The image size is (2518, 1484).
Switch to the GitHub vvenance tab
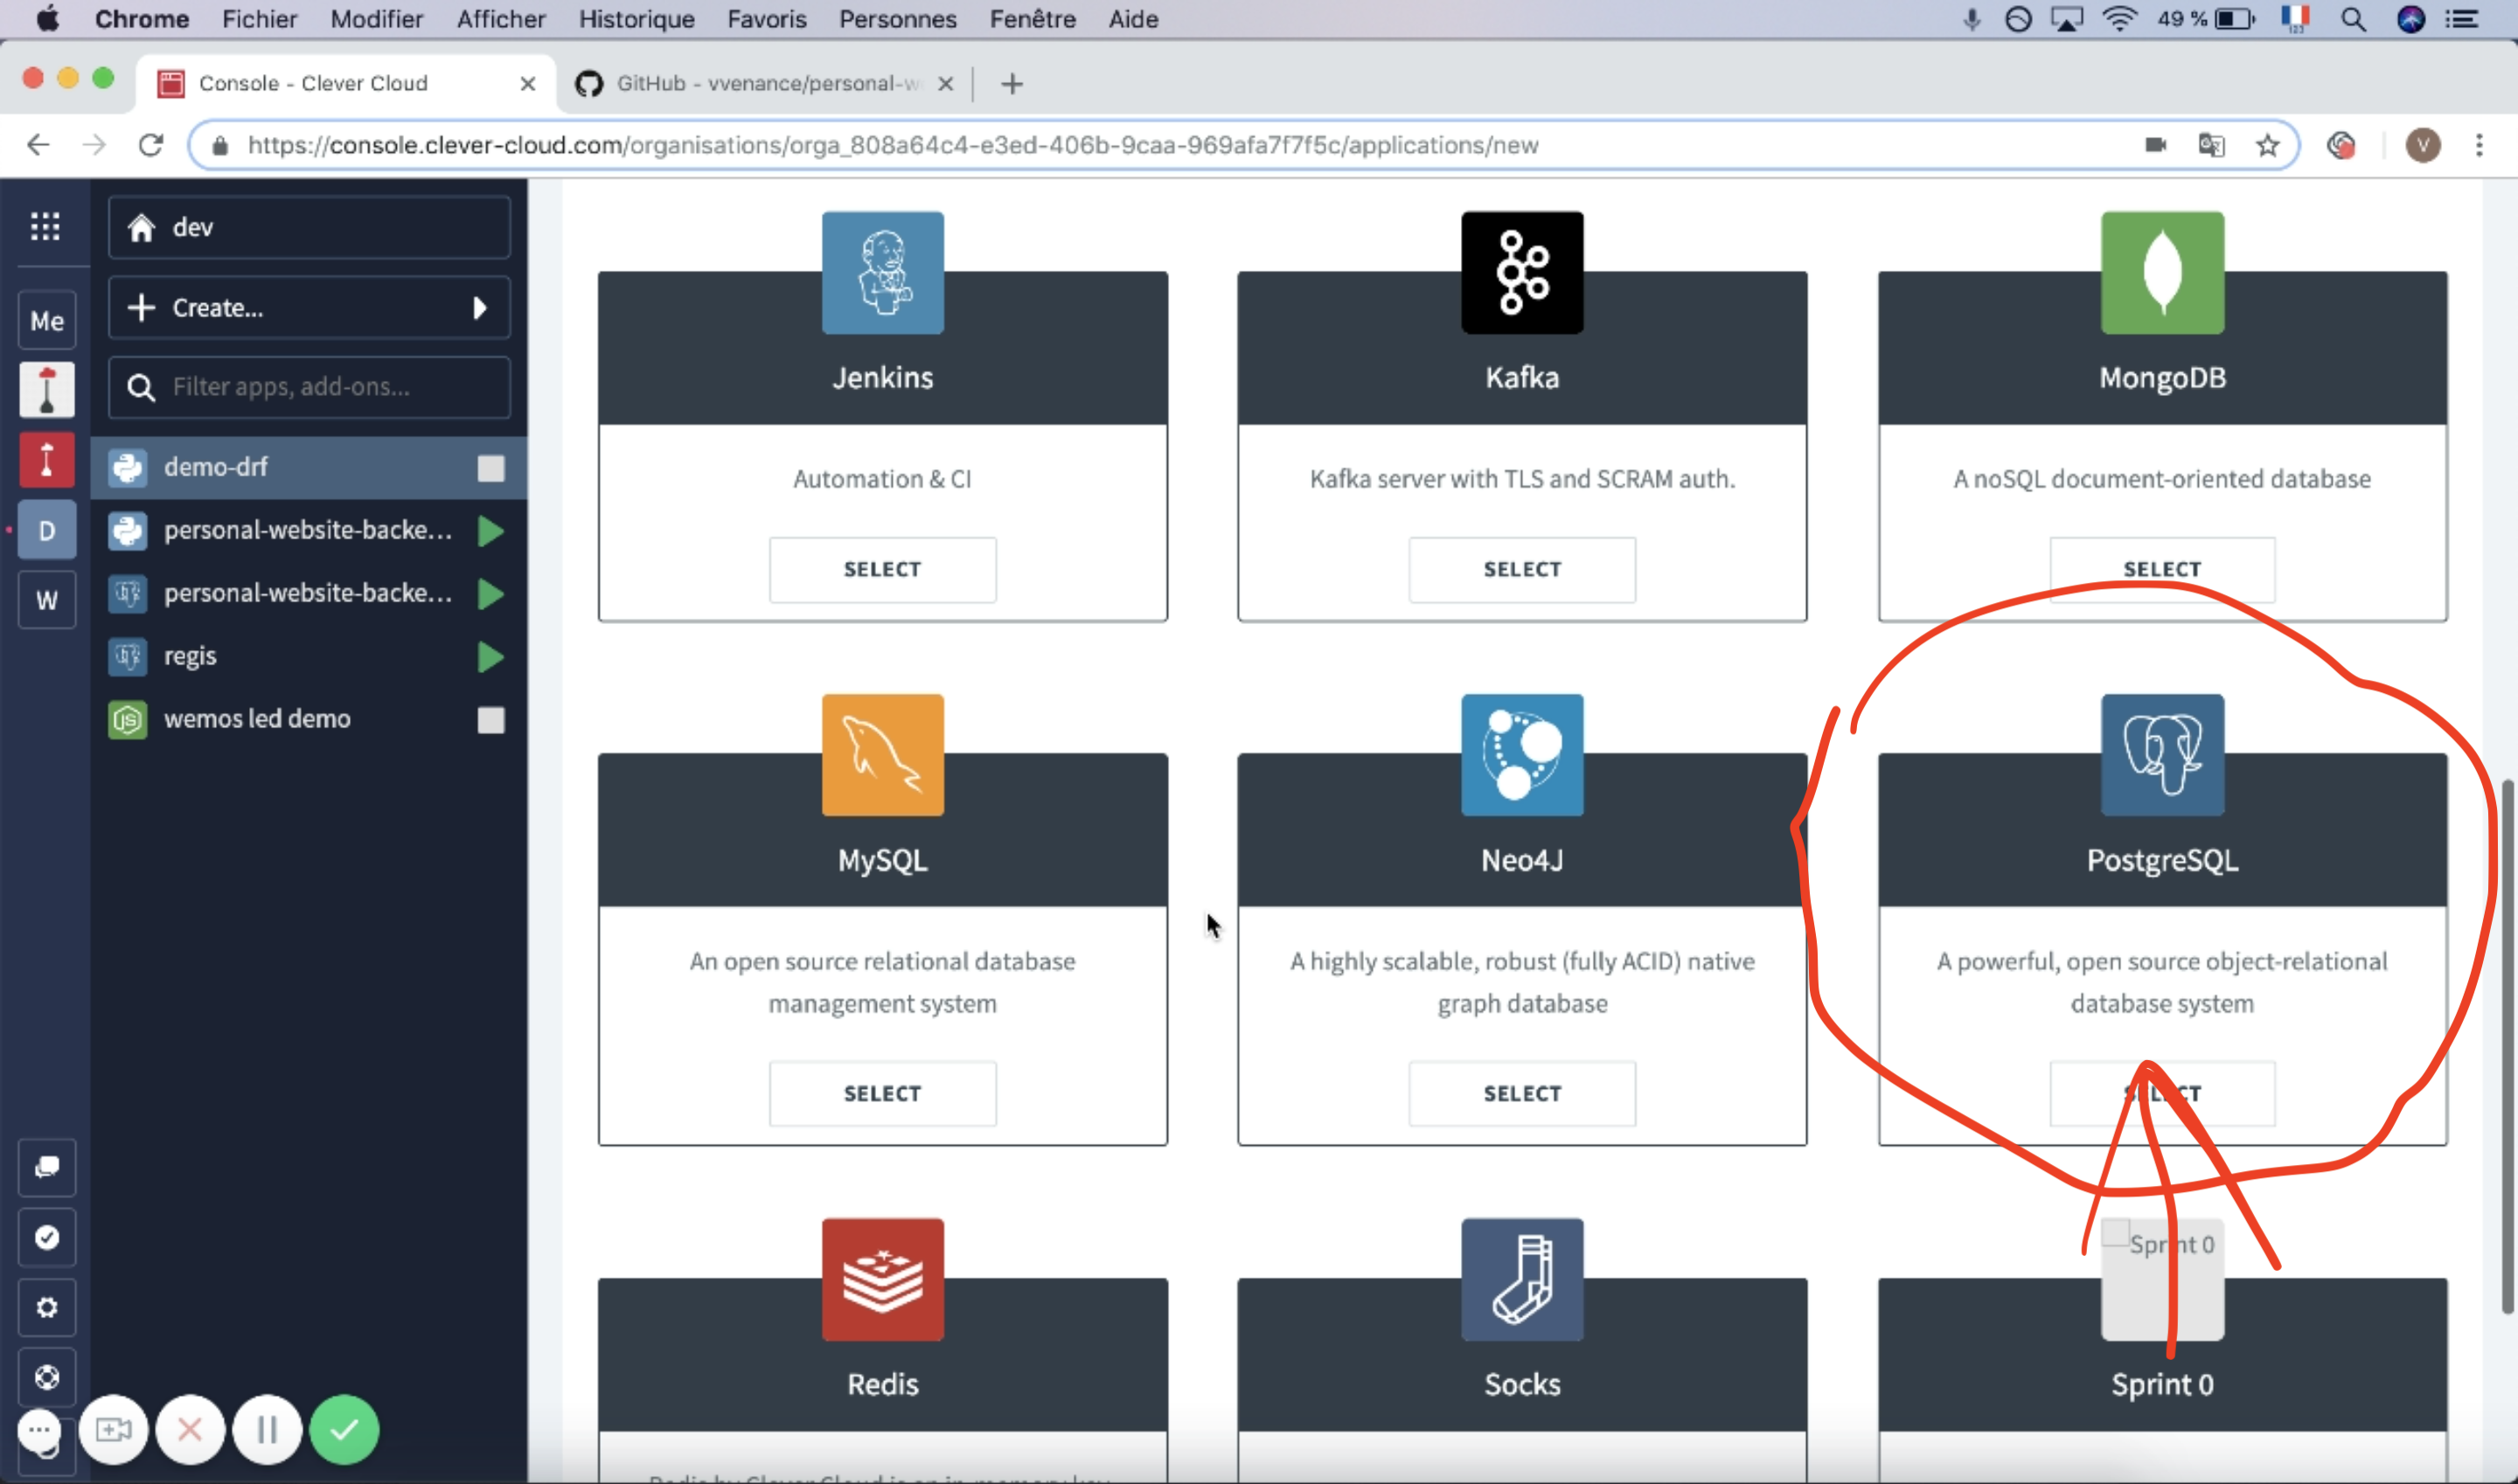coord(765,83)
